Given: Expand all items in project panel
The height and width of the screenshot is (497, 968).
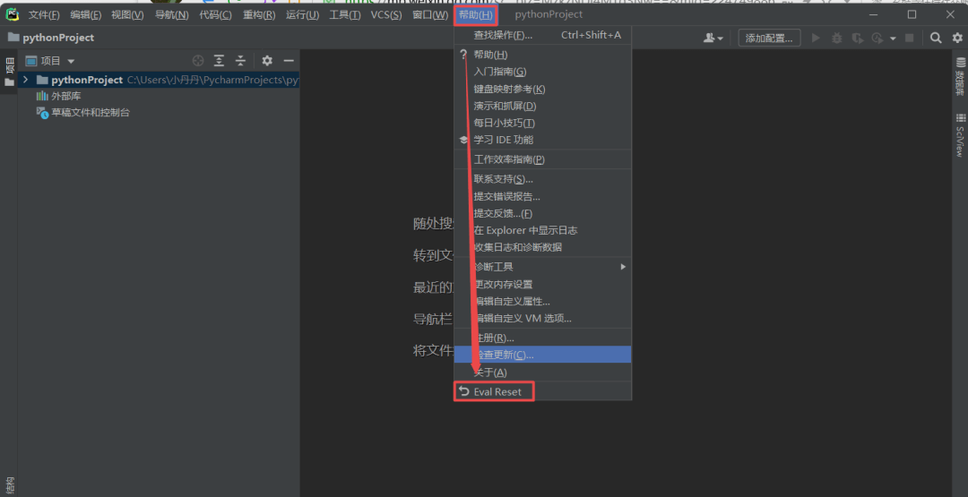Looking at the screenshot, I should click(220, 61).
